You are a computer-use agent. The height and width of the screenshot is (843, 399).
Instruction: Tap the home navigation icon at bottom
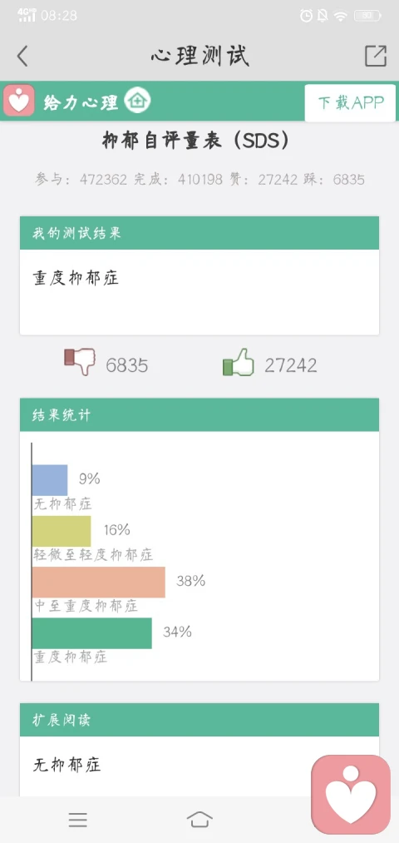[199, 820]
